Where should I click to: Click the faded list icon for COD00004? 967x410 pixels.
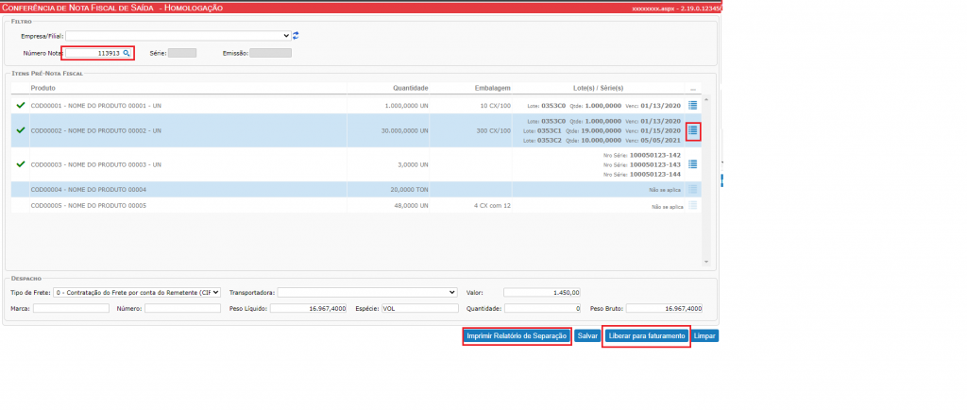point(692,189)
